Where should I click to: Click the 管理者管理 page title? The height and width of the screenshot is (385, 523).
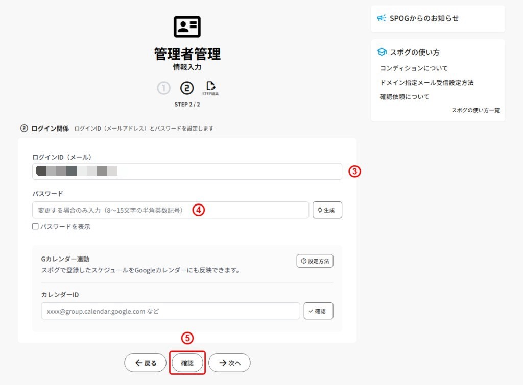pyautogui.click(x=187, y=54)
